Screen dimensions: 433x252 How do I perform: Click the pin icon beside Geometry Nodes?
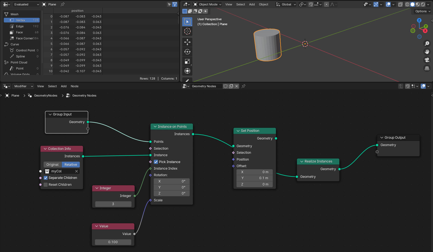(243, 86)
